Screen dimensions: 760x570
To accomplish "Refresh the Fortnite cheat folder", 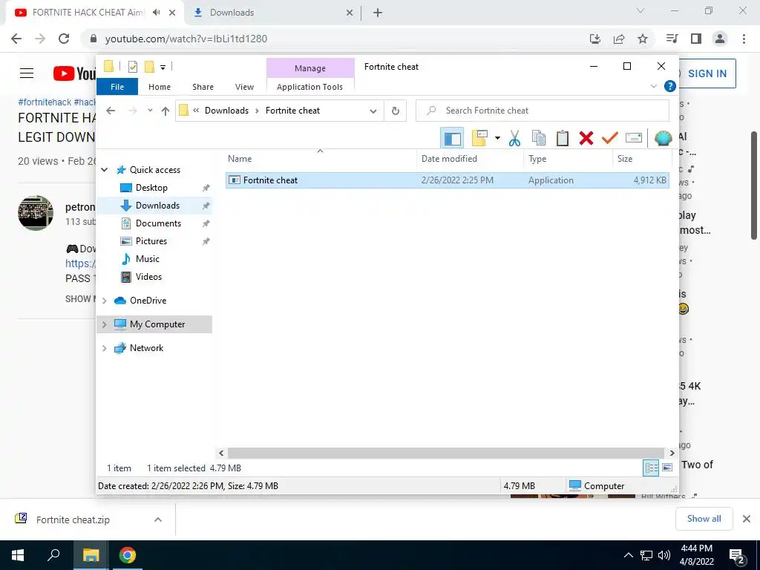I will click(396, 111).
